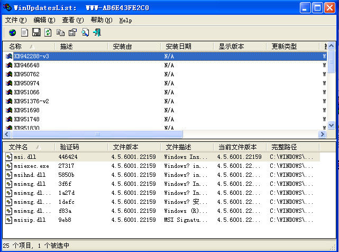Sort files by 当前文件版本 column header
Screen dimensions: 339x252
(240, 147)
